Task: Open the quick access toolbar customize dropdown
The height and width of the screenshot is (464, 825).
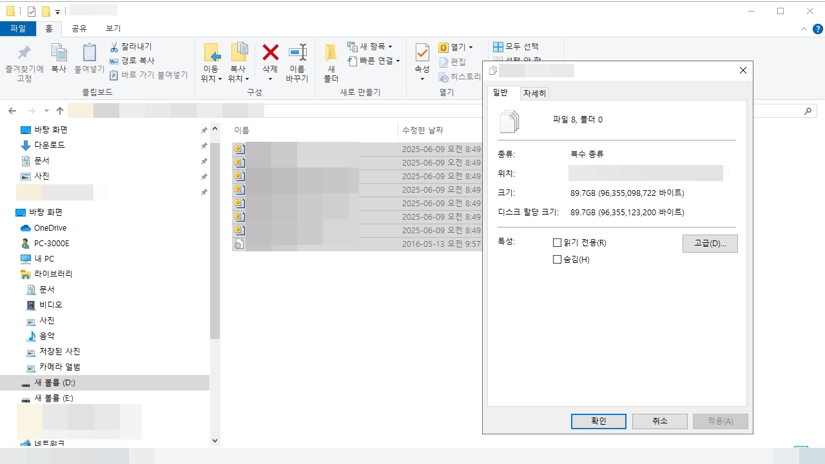Action: [57, 12]
